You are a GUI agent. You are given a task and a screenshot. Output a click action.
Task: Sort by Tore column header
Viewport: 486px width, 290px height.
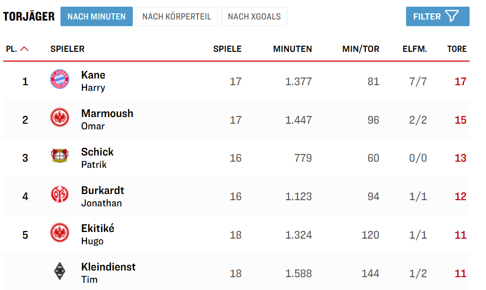(x=457, y=49)
